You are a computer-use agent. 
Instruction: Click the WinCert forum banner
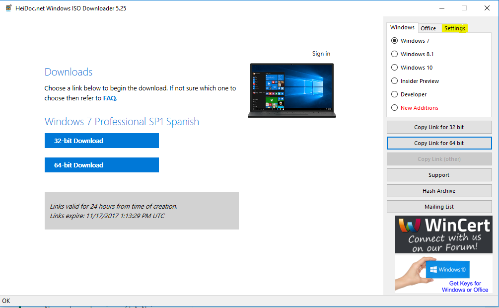[443, 234]
